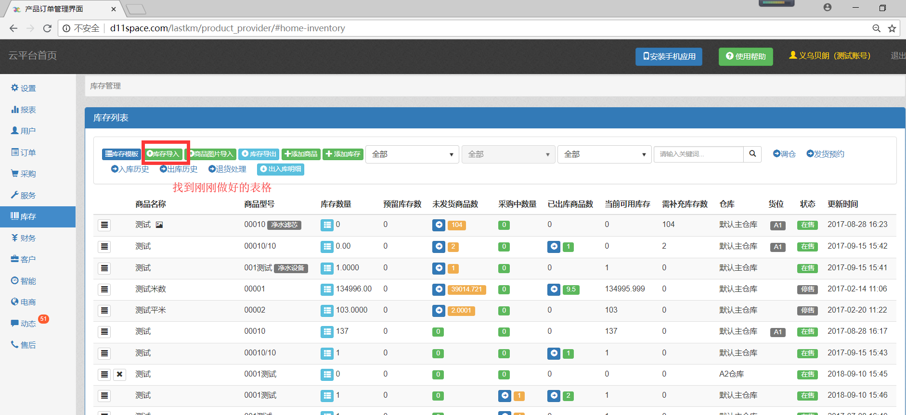The image size is (906, 415).
Task: Click arrow icon beside 9.5 shipped count
Action: click(554, 289)
